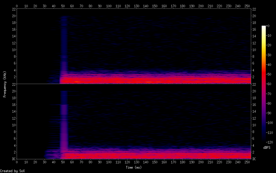This screenshot has height=173, width=276.
Task: Select the "-80" label on the dBFS scale
Action: (x=269, y=104)
